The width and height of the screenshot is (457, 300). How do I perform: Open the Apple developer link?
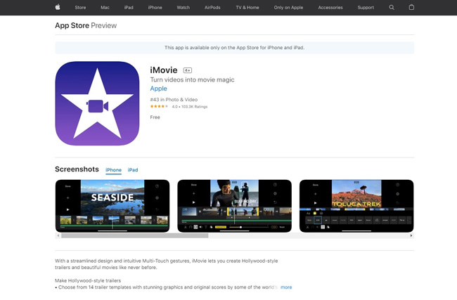(158, 89)
